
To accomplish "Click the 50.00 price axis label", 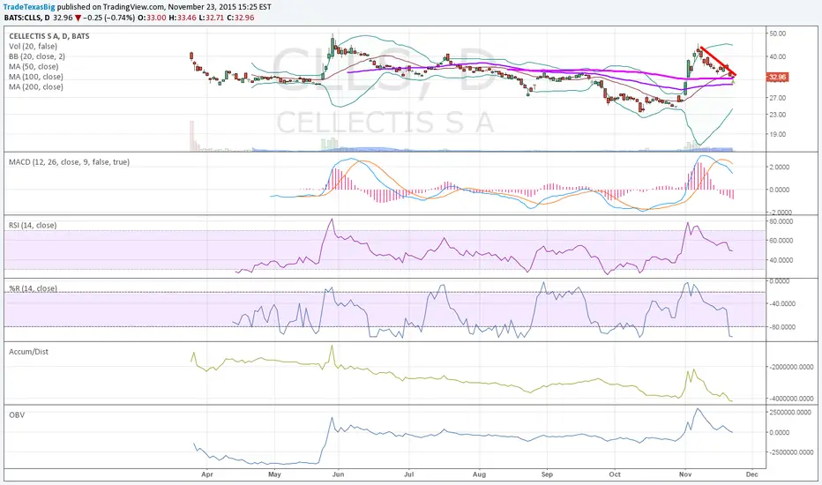I will point(777,33).
